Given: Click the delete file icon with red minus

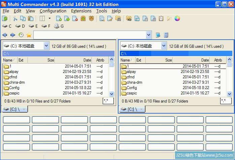Looking at the screenshot, I should click(75, 18).
